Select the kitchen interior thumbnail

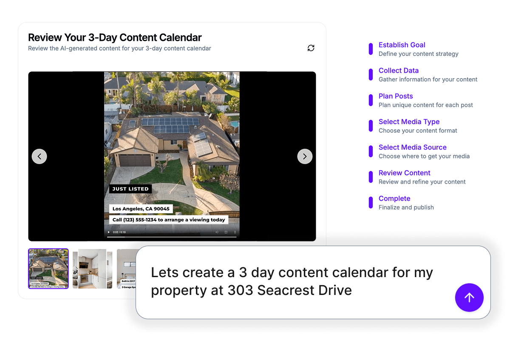click(92, 269)
